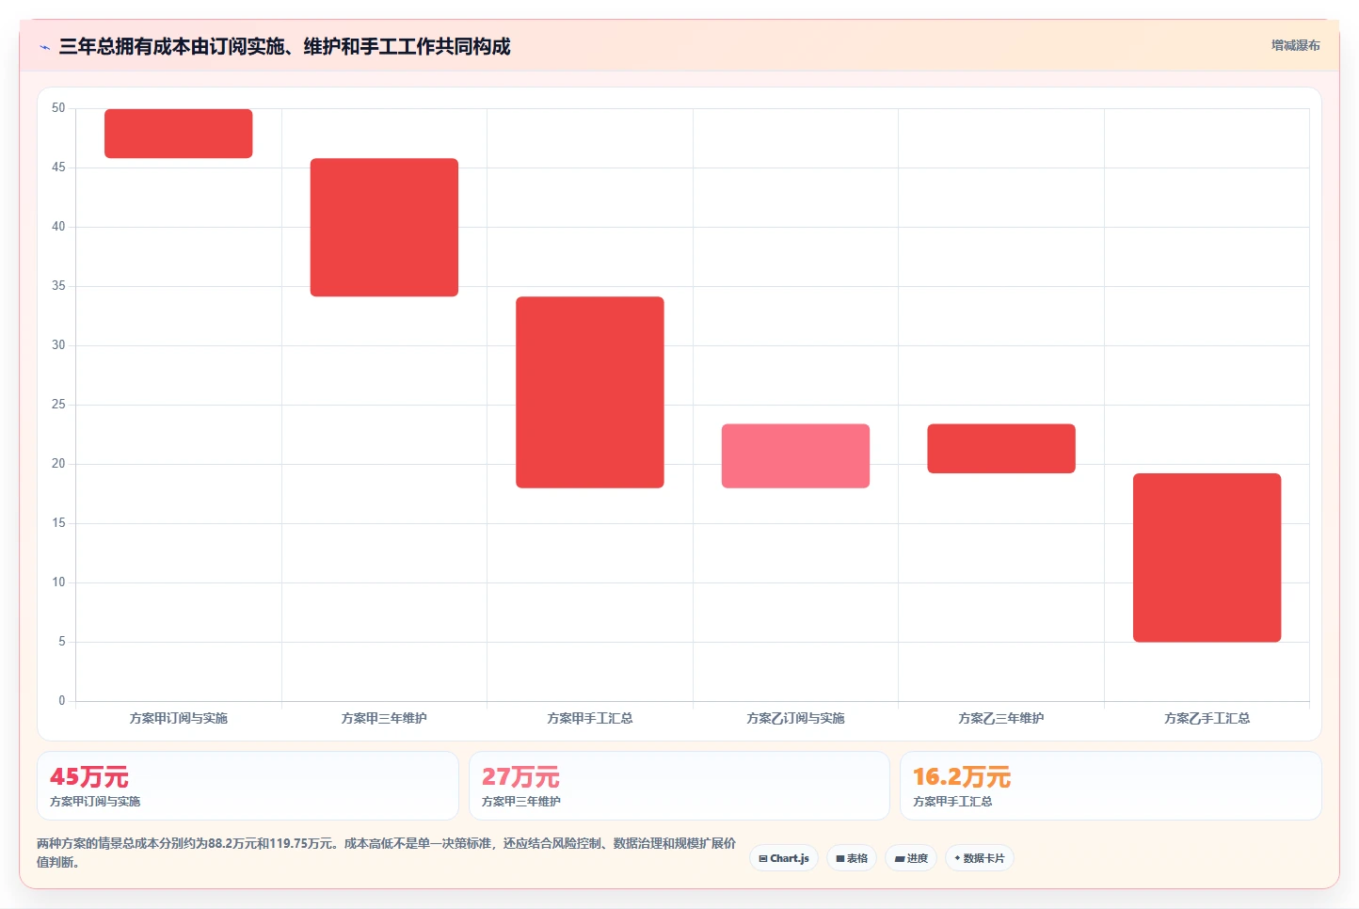Image resolution: width=1359 pixels, height=909 pixels.
Task: Click the 增减瀑布 tag in the header
Action: (1296, 45)
